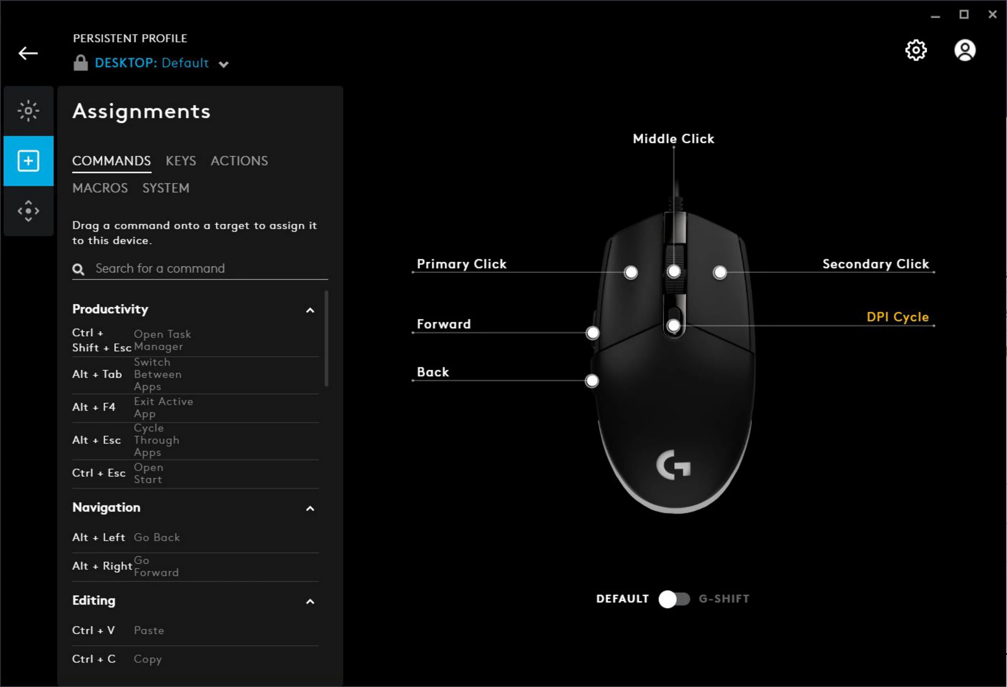The image size is (1007, 687).
Task: Click the Back label
Action: pos(433,372)
